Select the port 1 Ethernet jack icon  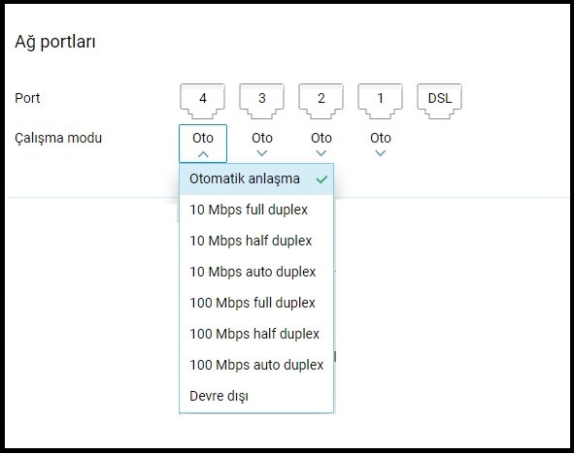click(x=381, y=101)
